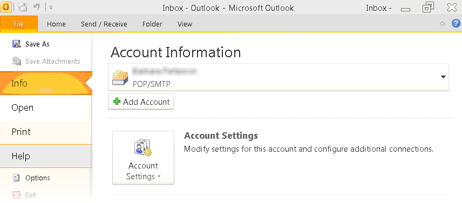Viewport: 462px width, 203px height.
Task: Go to the Print section
Action: point(46,132)
